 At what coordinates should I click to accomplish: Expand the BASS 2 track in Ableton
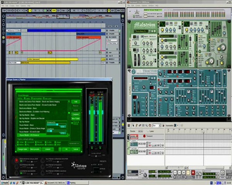107,59
